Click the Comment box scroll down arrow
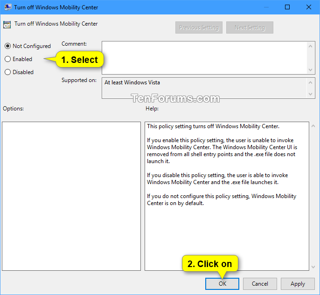320x295 pixels. (x=310, y=70)
